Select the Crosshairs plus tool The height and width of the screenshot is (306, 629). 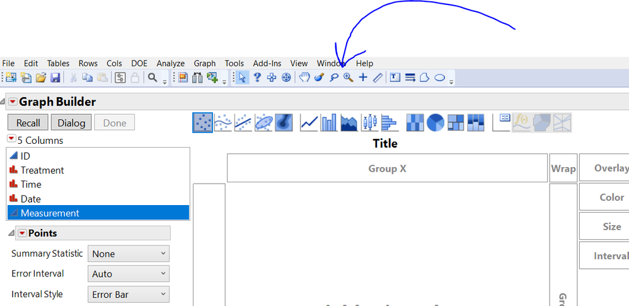point(362,78)
